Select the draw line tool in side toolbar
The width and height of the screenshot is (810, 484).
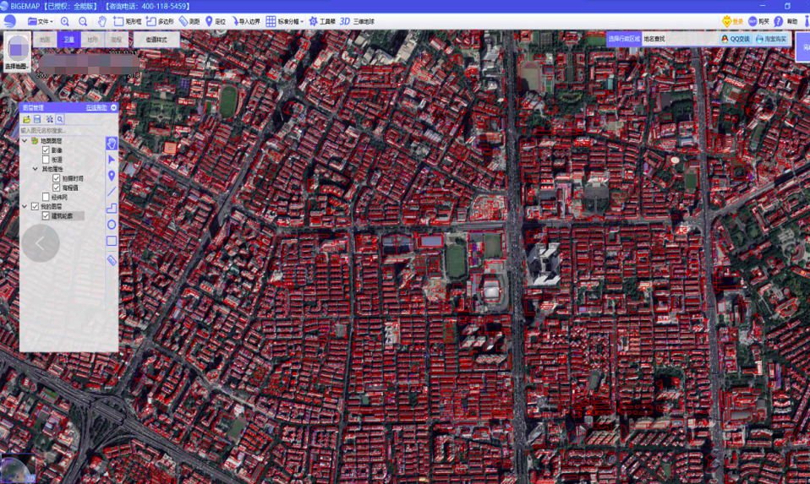pos(112,192)
